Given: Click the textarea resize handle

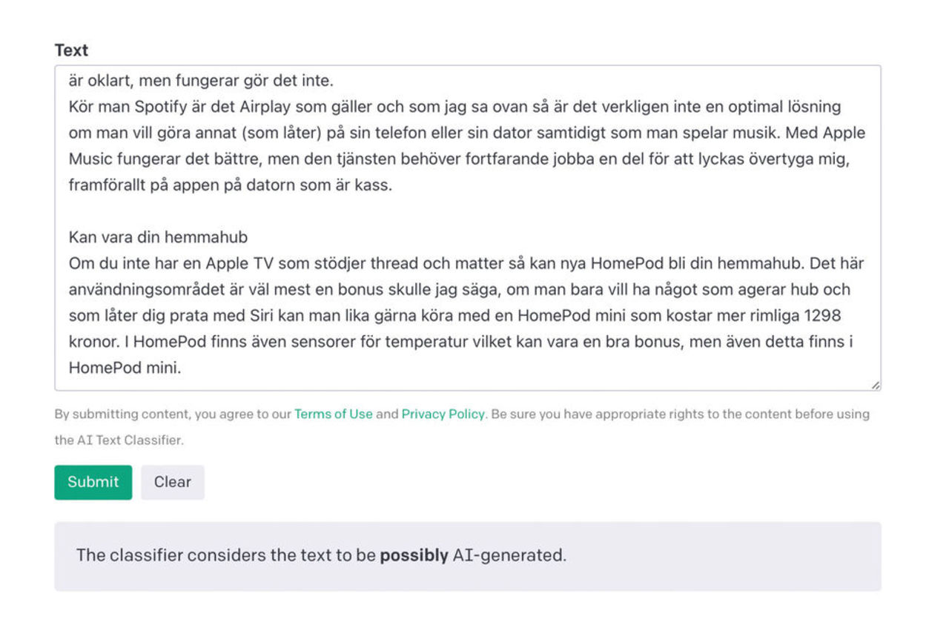Looking at the screenshot, I should pos(875,384).
